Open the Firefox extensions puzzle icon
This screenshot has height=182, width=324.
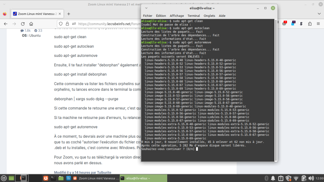310,24
